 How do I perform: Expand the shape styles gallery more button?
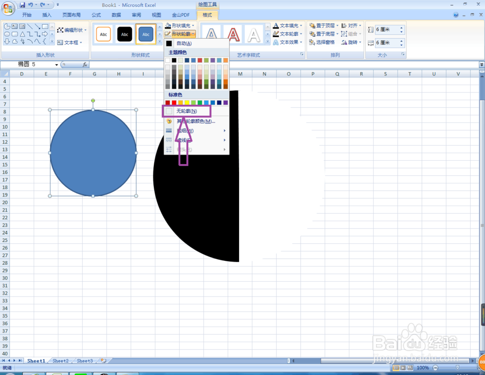tap(160, 41)
